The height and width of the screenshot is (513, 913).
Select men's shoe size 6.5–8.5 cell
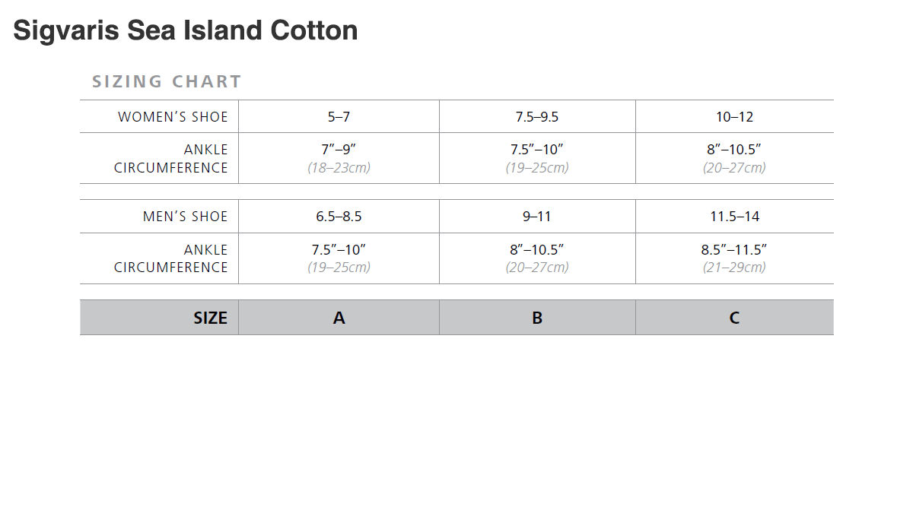pyautogui.click(x=339, y=217)
